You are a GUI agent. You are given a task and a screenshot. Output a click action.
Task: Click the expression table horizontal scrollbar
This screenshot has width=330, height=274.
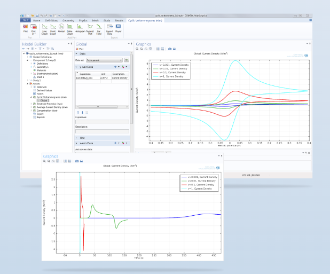coord(98,107)
